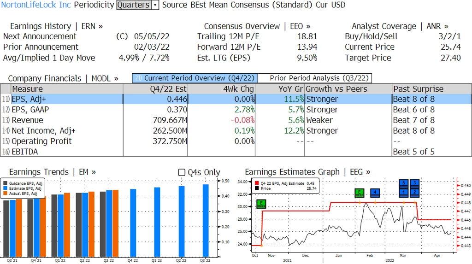This screenshot has width=472, height=264.
Task: Click the blue revision marker numbered 5
Action: click(404, 183)
